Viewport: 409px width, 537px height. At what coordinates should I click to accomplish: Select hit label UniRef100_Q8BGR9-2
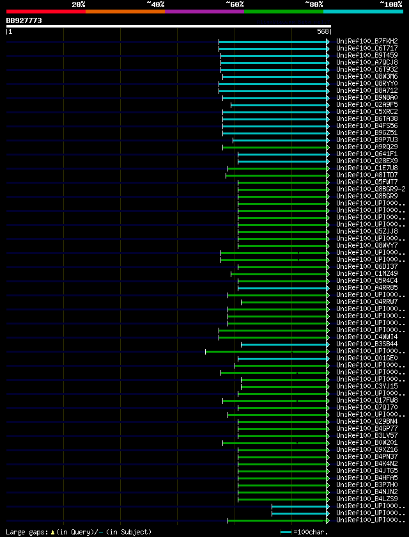coord(371,189)
